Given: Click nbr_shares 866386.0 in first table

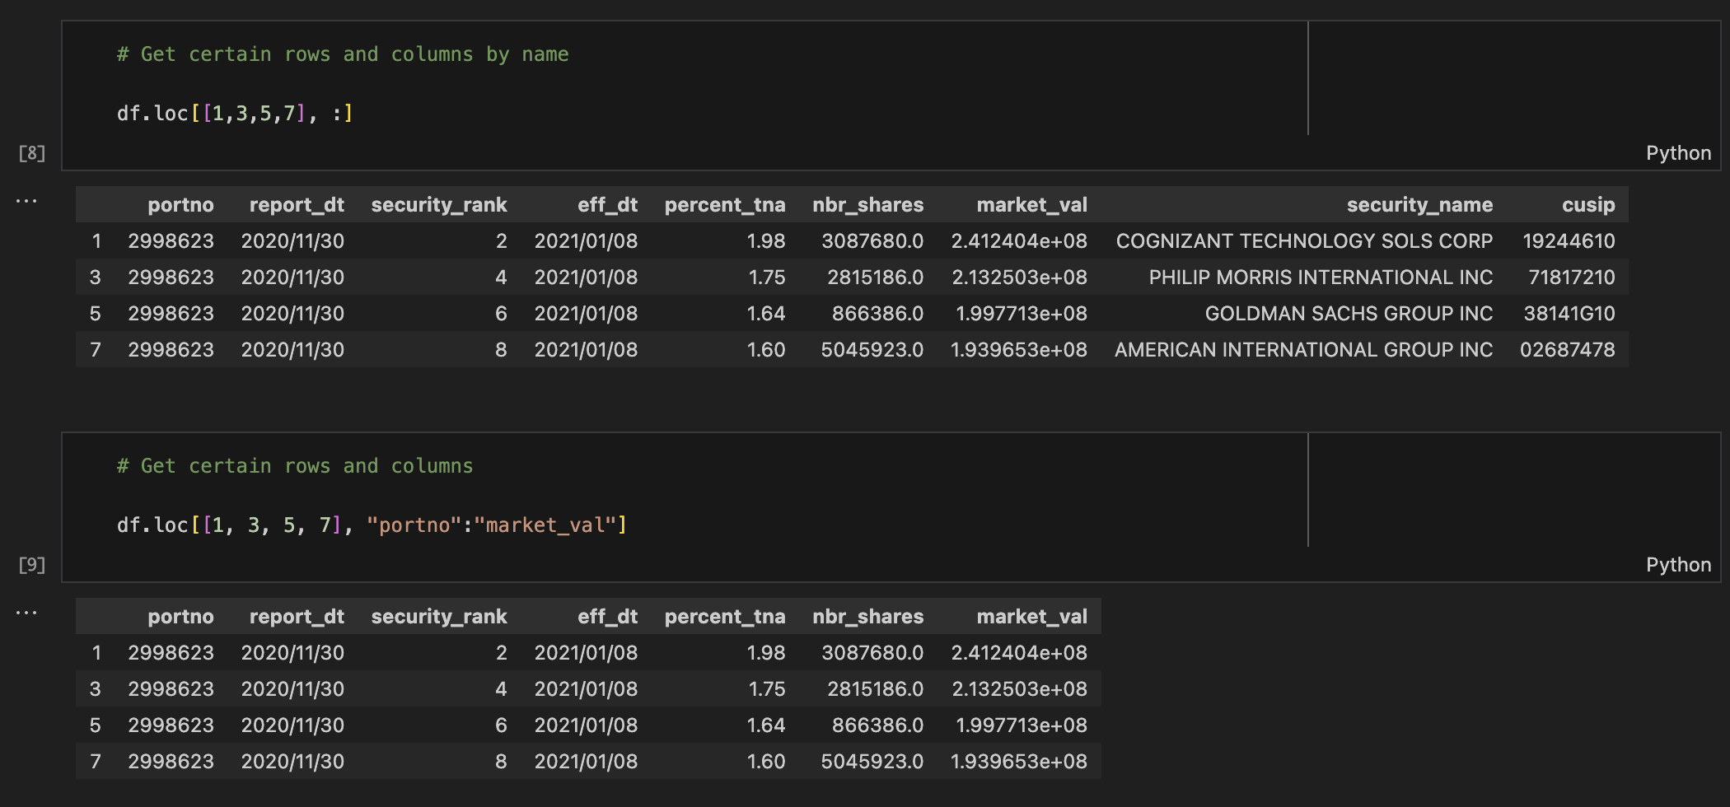Looking at the screenshot, I should click(877, 314).
